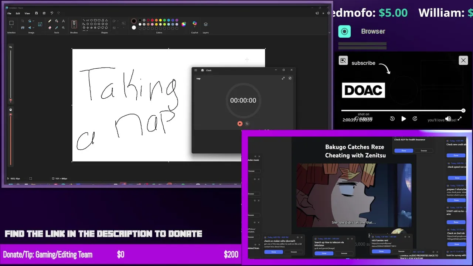Click Snooze on Check ADP health insurance reminder
Screen dimensions: 473x266
(x=423, y=151)
